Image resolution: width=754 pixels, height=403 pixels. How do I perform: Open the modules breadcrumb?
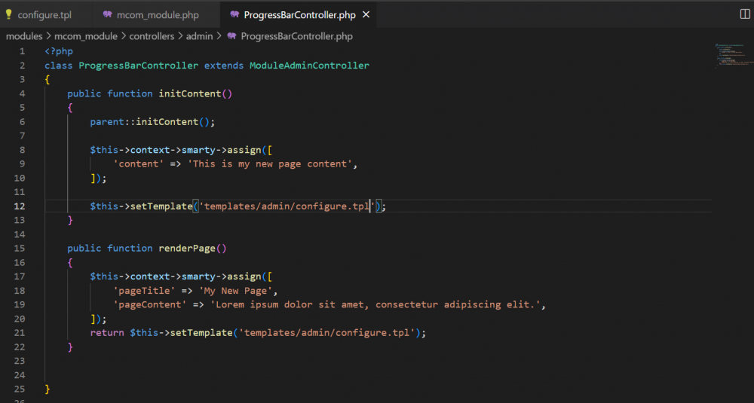(x=24, y=36)
